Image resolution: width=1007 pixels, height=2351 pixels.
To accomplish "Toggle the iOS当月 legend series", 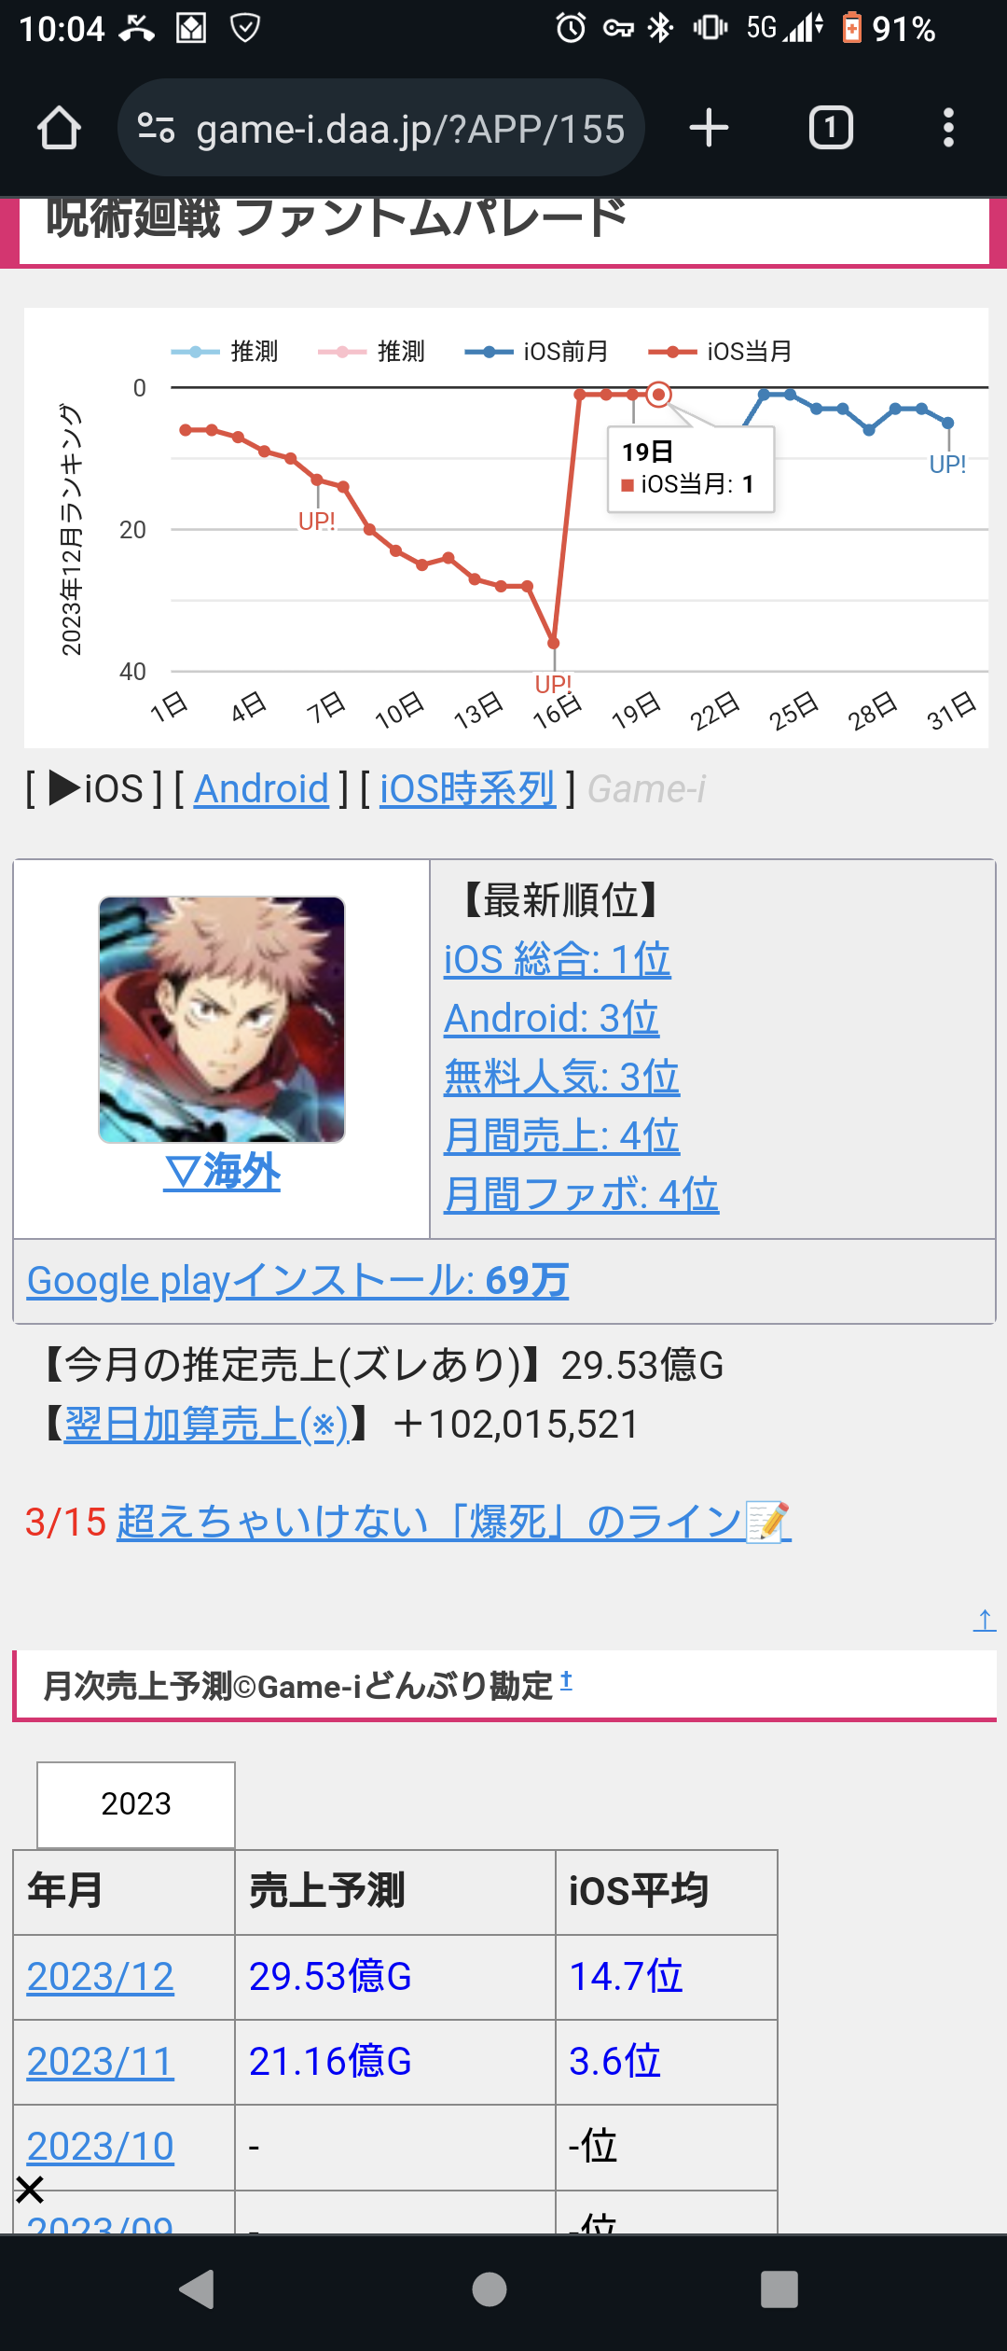I will pos(720,352).
